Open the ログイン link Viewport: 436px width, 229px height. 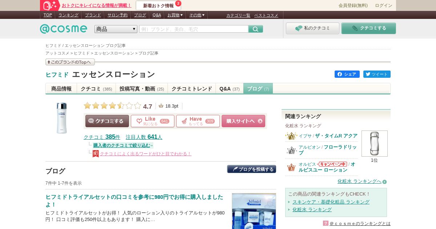(384, 5)
